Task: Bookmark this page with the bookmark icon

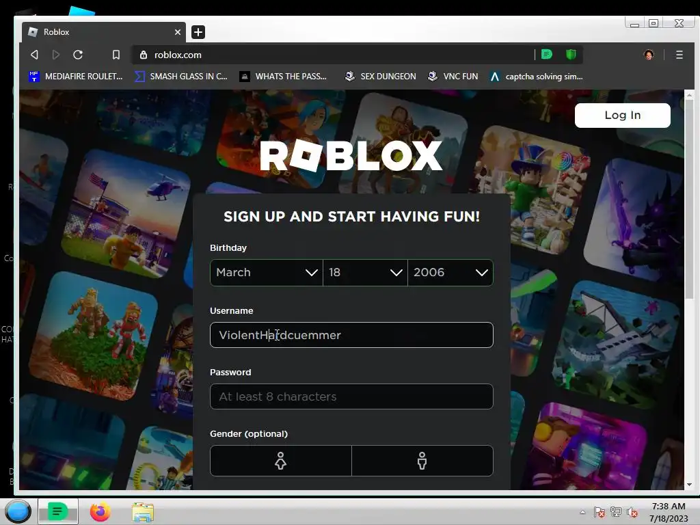Action: point(116,55)
